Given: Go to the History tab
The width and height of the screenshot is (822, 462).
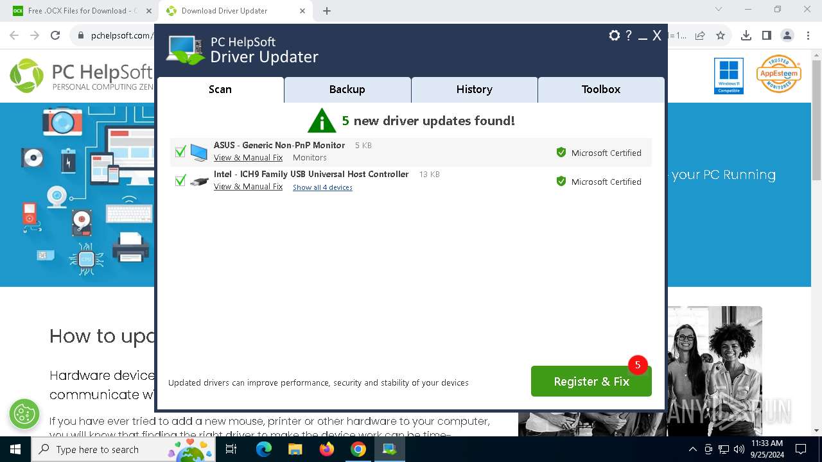Looking at the screenshot, I should [475, 90].
